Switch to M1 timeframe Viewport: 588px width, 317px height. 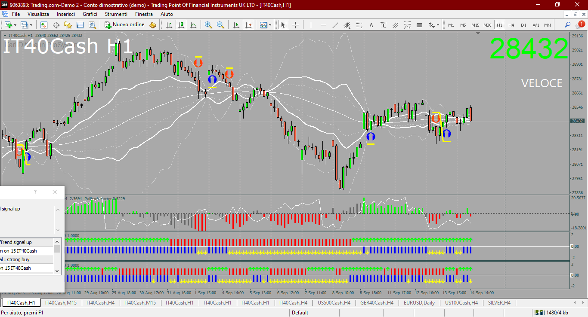point(451,25)
